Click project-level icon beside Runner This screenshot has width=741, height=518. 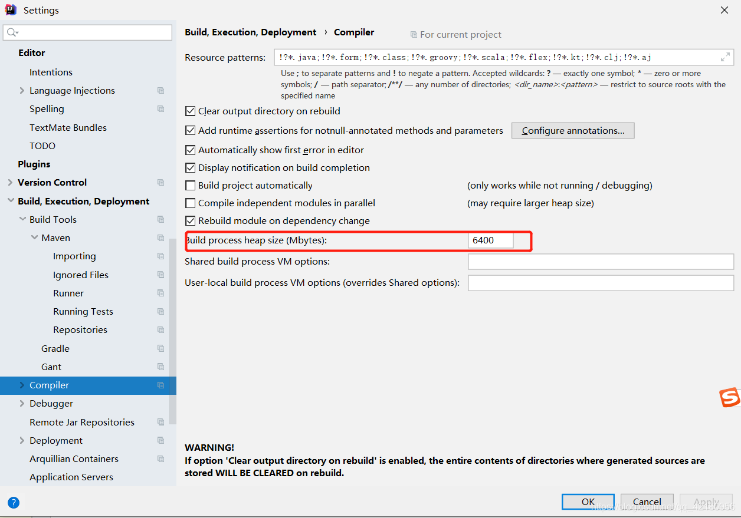click(x=160, y=293)
